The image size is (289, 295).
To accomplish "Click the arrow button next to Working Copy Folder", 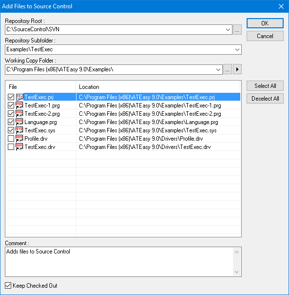I will tap(237, 69).
